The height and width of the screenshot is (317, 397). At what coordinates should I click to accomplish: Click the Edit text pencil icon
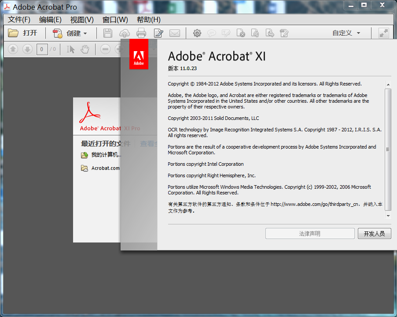(158, 33)
